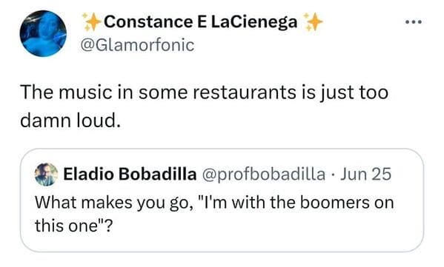The image size is (444, 267).
Task: Open Constance E LaCienega display name
Action: 200,21
